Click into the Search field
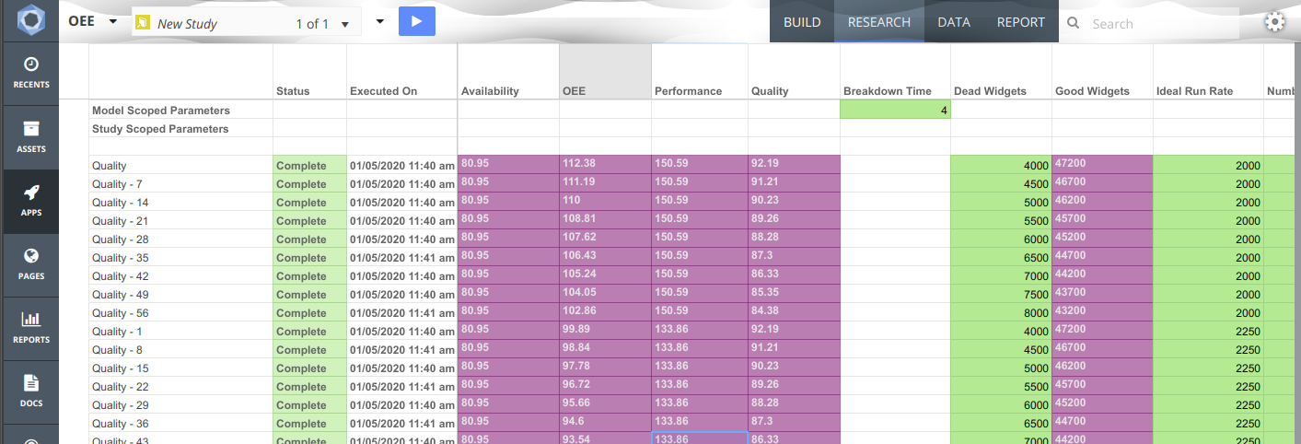 (x=1160, y=24)
